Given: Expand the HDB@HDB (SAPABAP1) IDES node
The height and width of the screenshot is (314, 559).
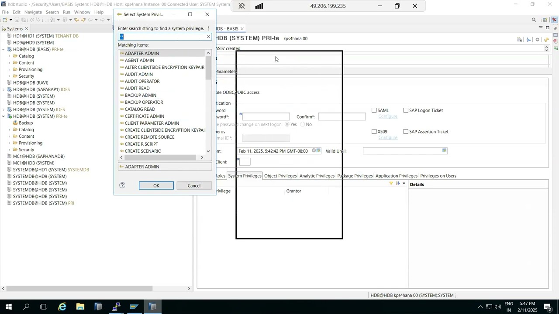Looking at the screenshot, I should point(3,90).
